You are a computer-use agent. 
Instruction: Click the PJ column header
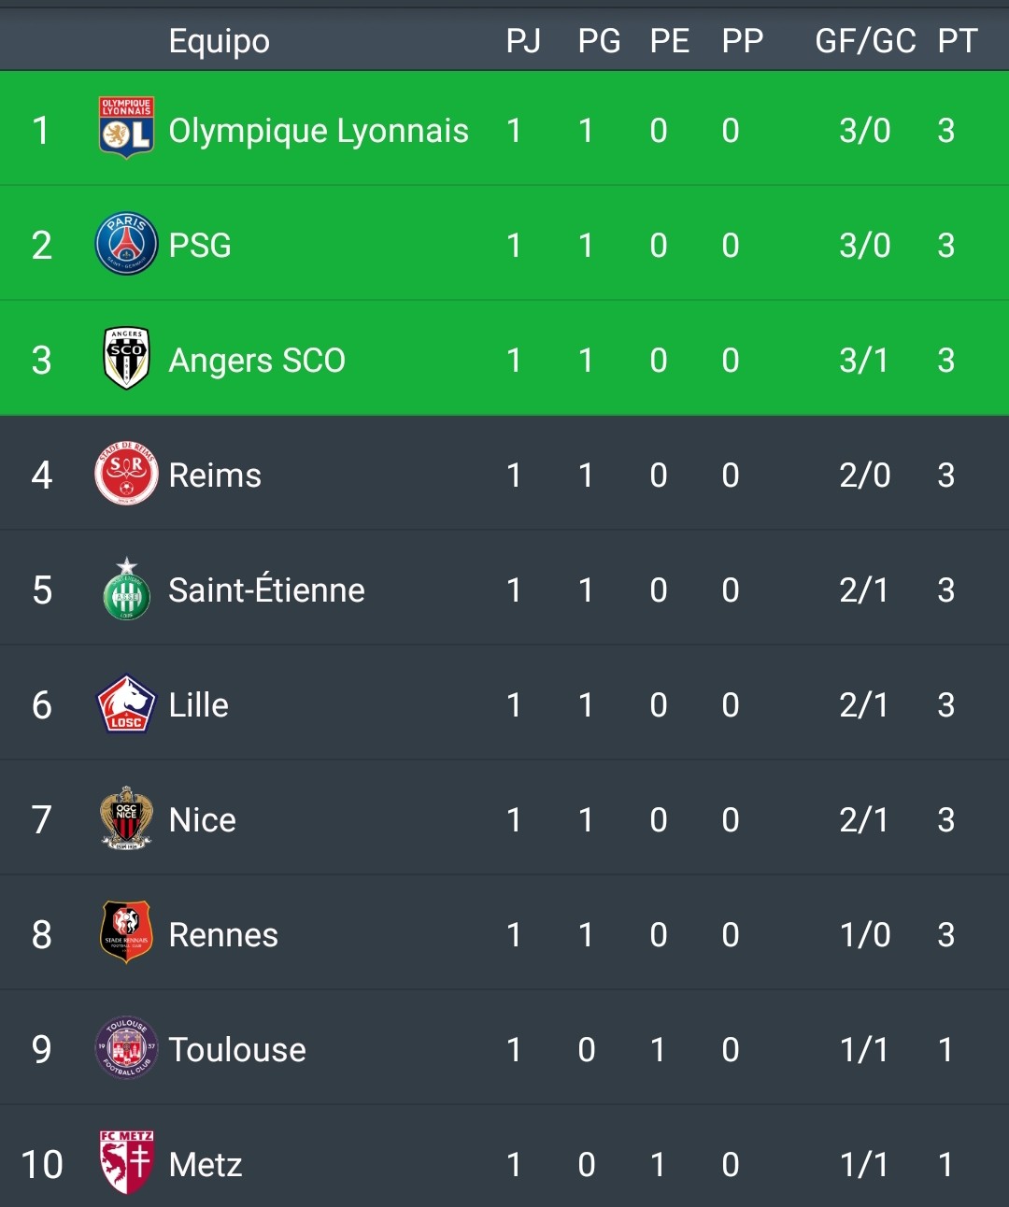tap(523, 41)
